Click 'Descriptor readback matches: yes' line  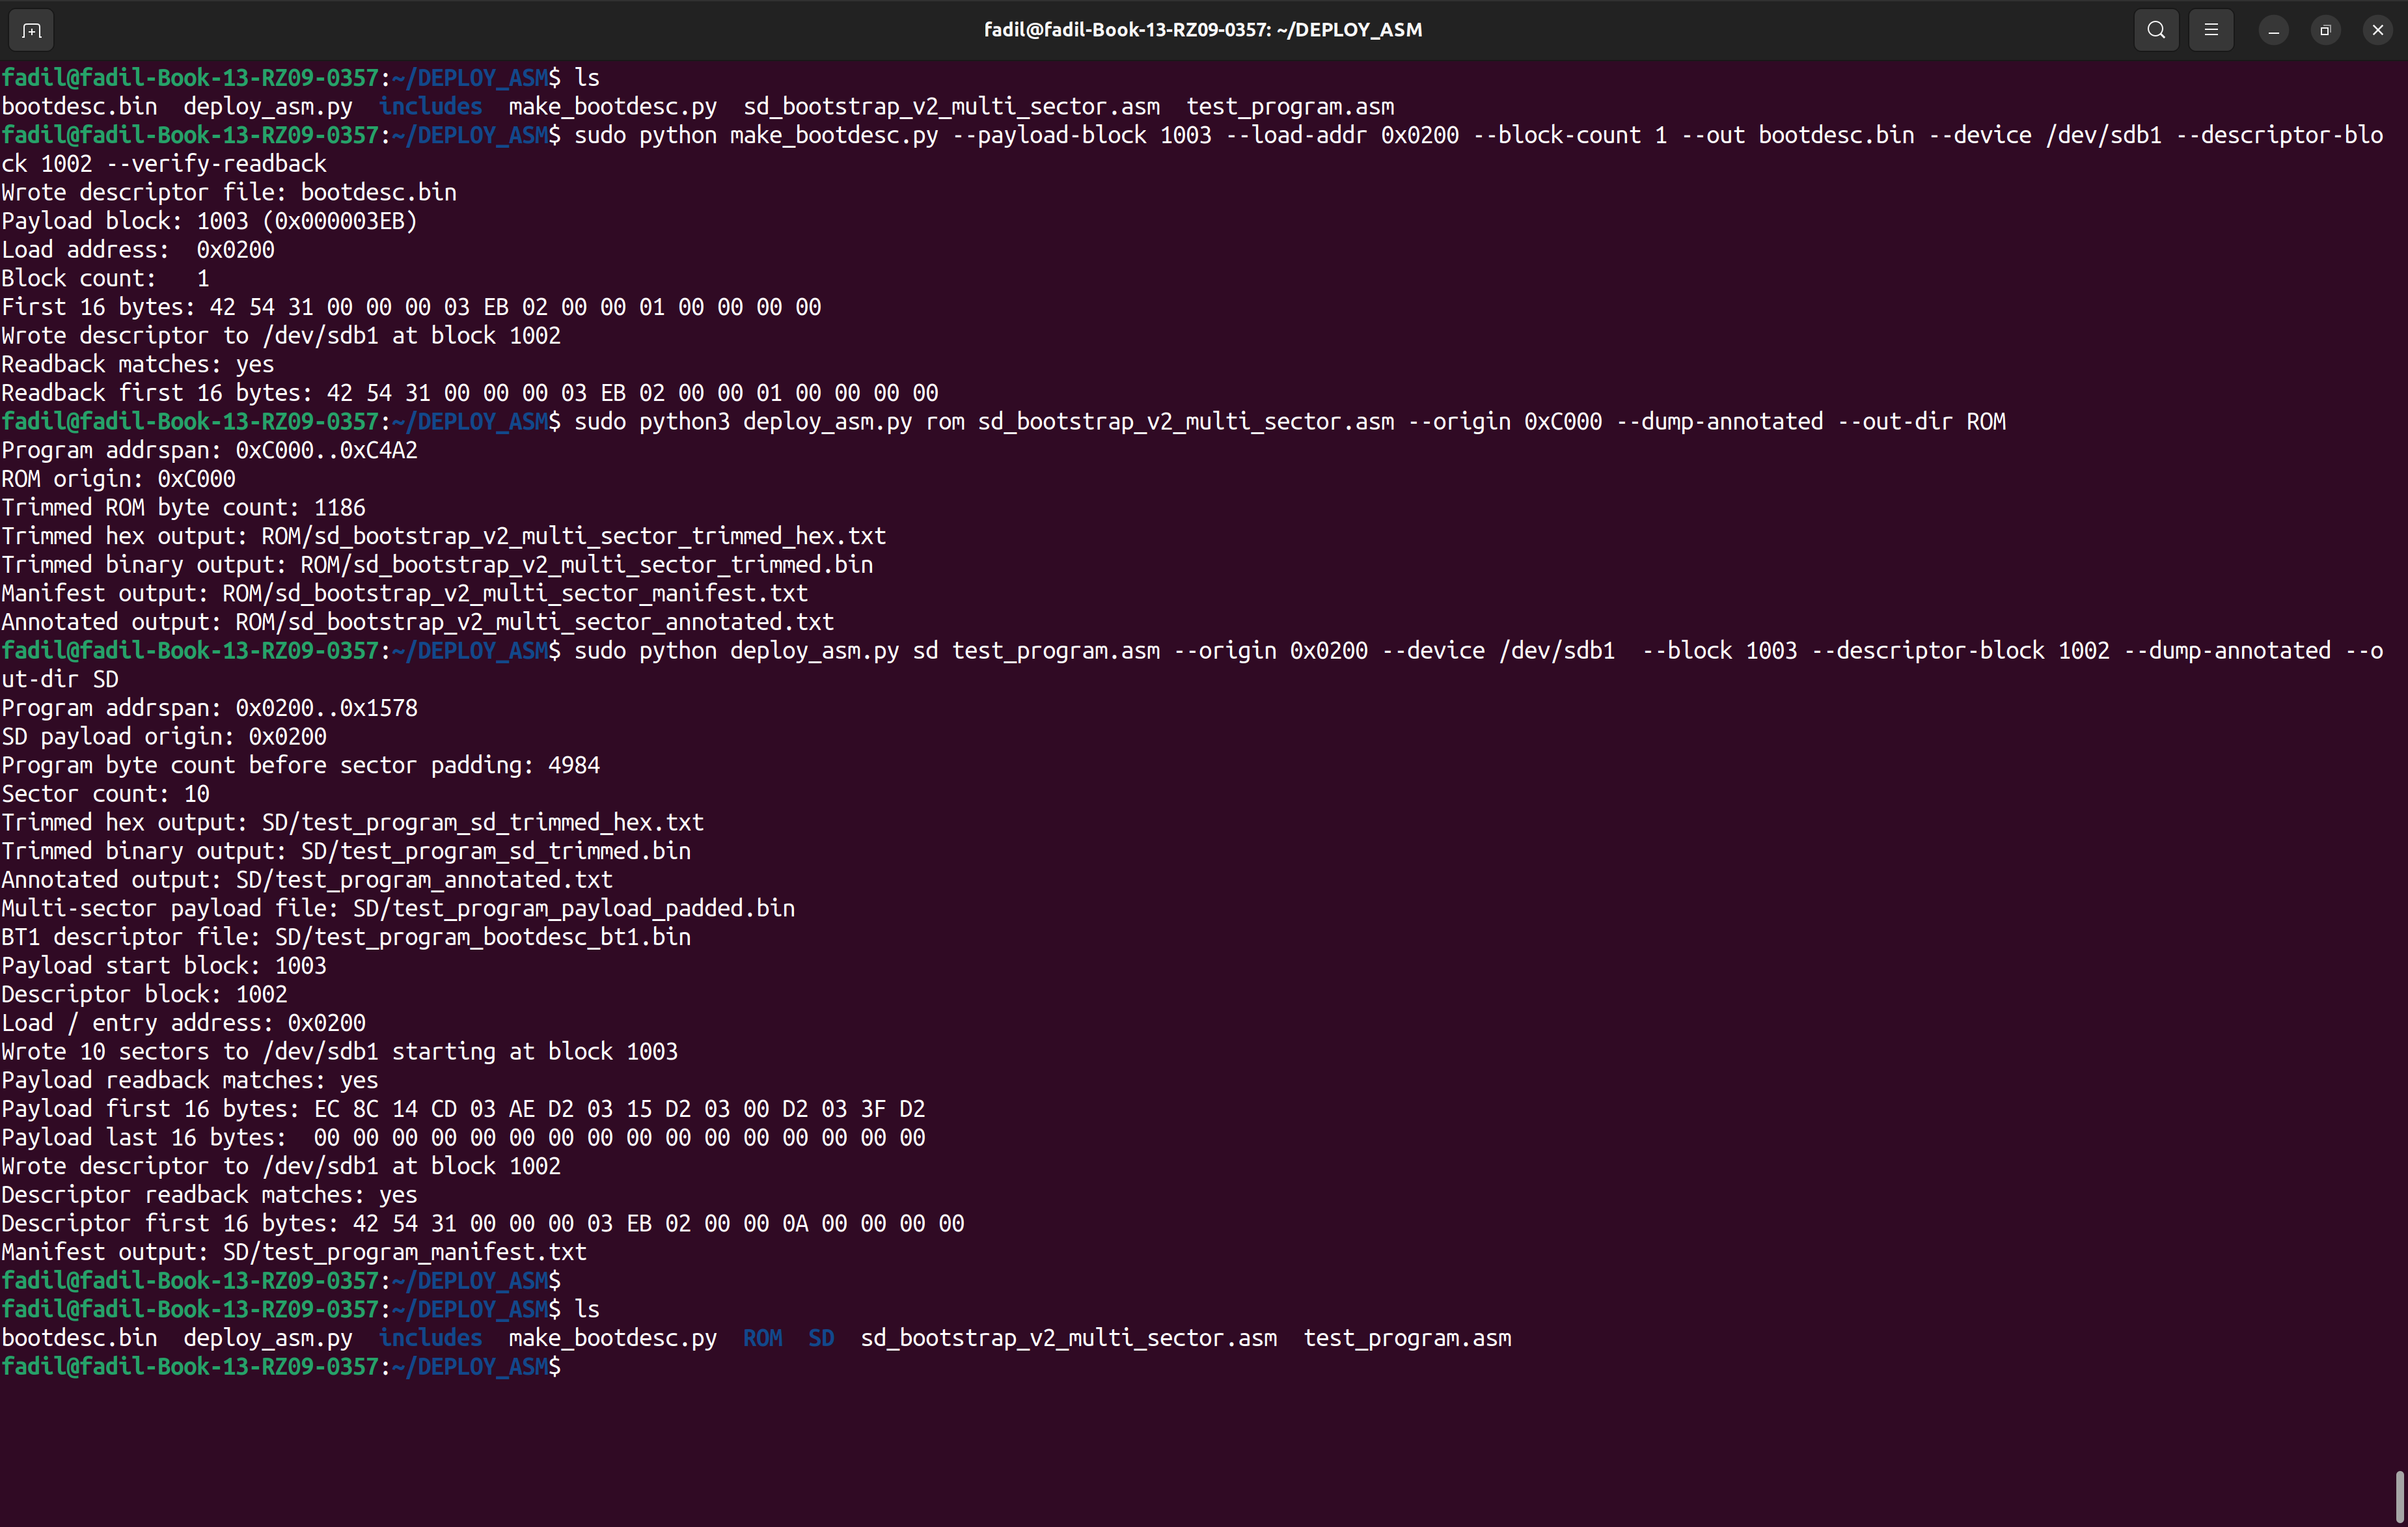click(x=209, y=1195)
